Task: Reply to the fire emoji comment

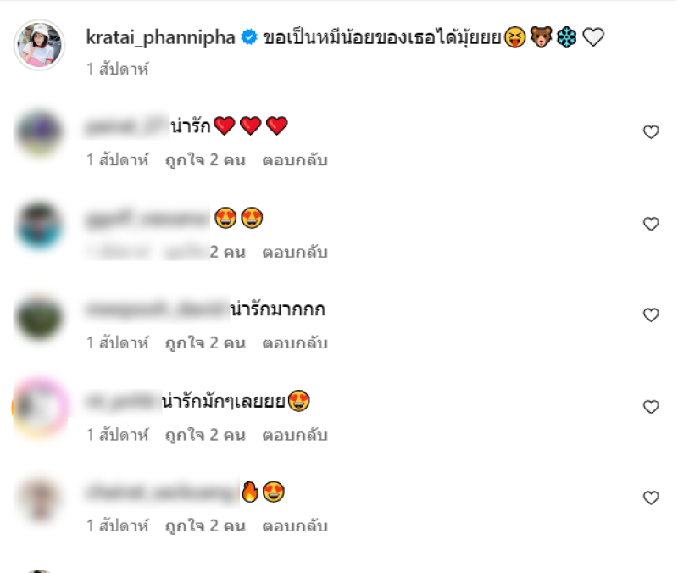Action: (295, 526)
